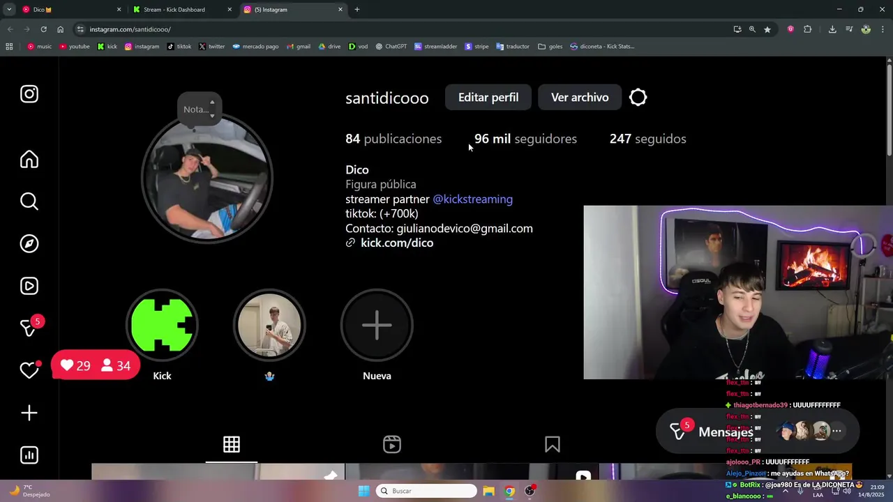The height and width of the screenshot is (502, 893).
Task: Open Notifications heart icon in sidebar
Action: click(x=29, y=370)
